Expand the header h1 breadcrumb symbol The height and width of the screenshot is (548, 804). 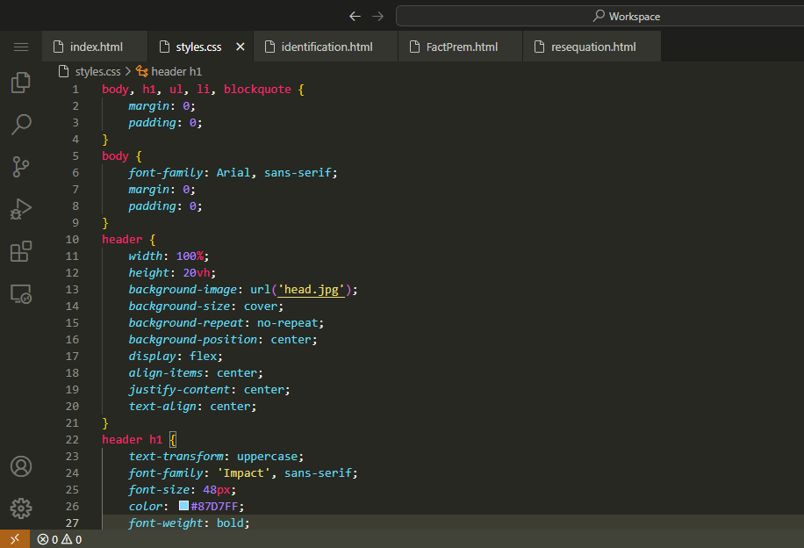(x=176, y=71)
